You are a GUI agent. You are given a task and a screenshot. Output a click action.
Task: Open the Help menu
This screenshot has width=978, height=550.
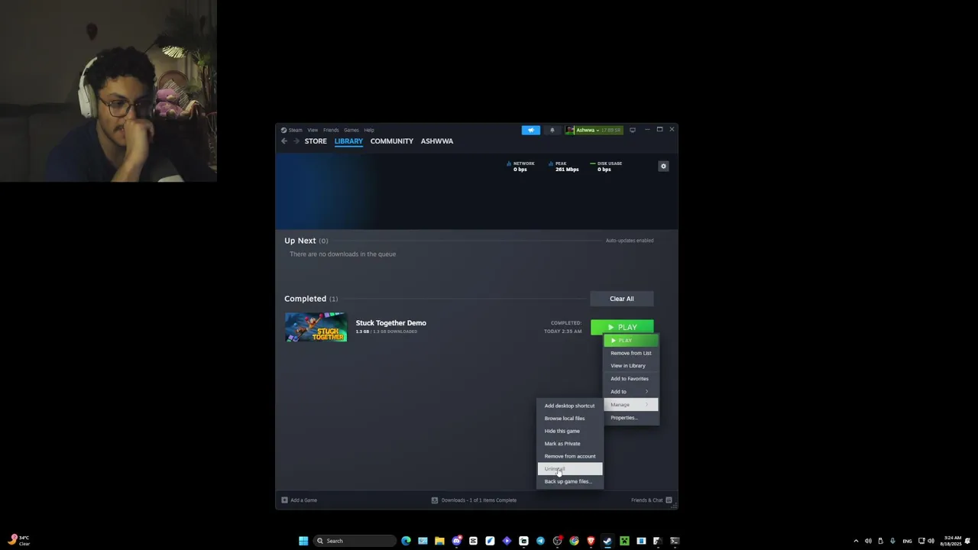(x=369, y=130)
